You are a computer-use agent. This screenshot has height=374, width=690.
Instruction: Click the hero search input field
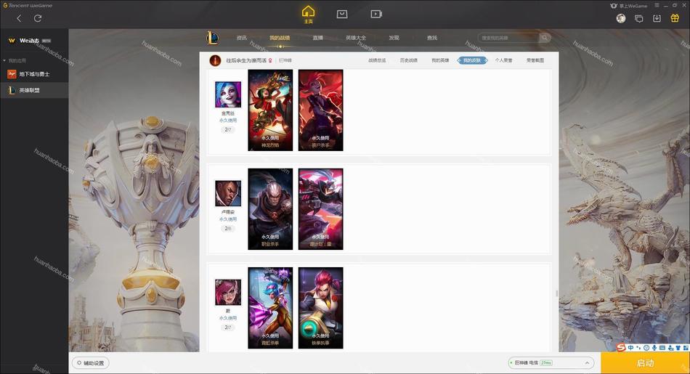(x=508, y=38)
